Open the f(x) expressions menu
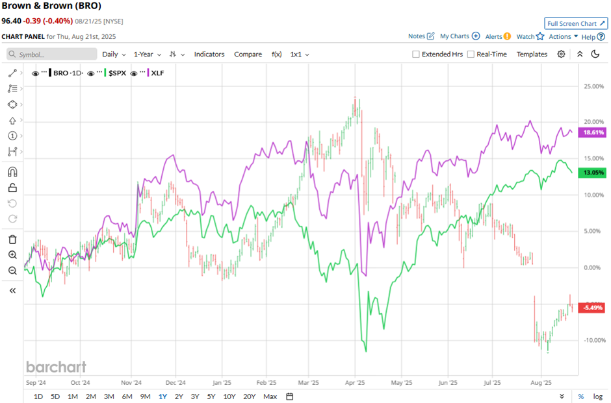This screenshot has height=403, width=611. click(x=277, y=54)
